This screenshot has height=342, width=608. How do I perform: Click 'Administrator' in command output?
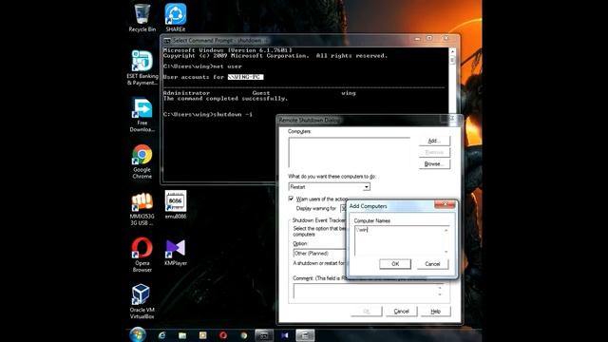pyautogui.click(x=186, y=93)
